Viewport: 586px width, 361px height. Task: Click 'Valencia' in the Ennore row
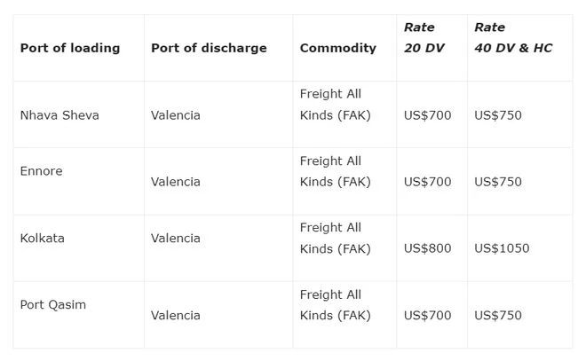176,182
